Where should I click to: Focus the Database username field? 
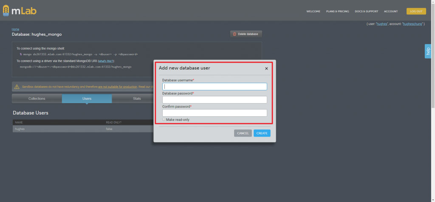point(215,87)
